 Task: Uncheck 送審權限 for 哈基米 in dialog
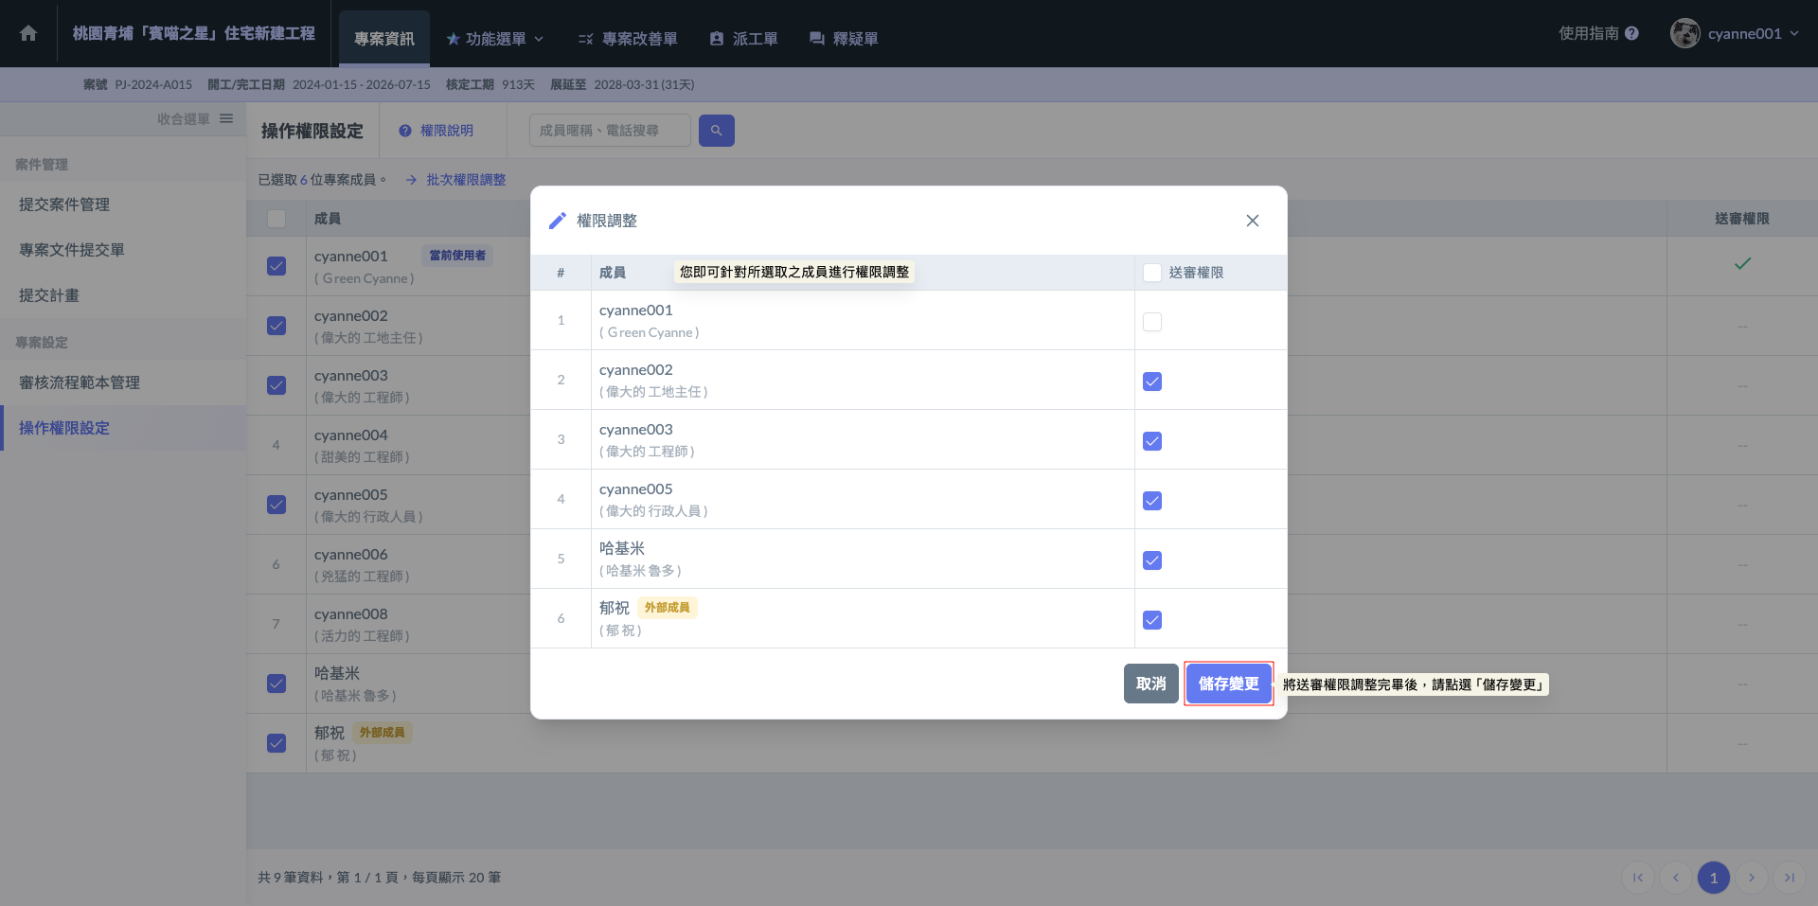1152,560
